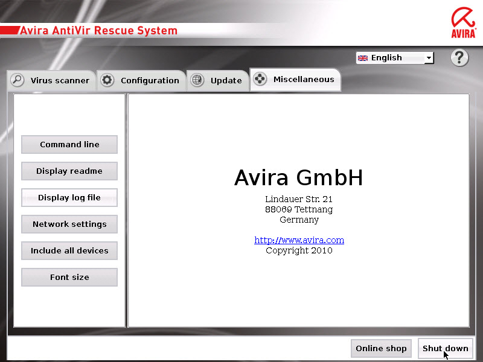Viewport: 483px width, 362px height.
Task: Click the 88069 Tettnang text
Action: (299, 209)
